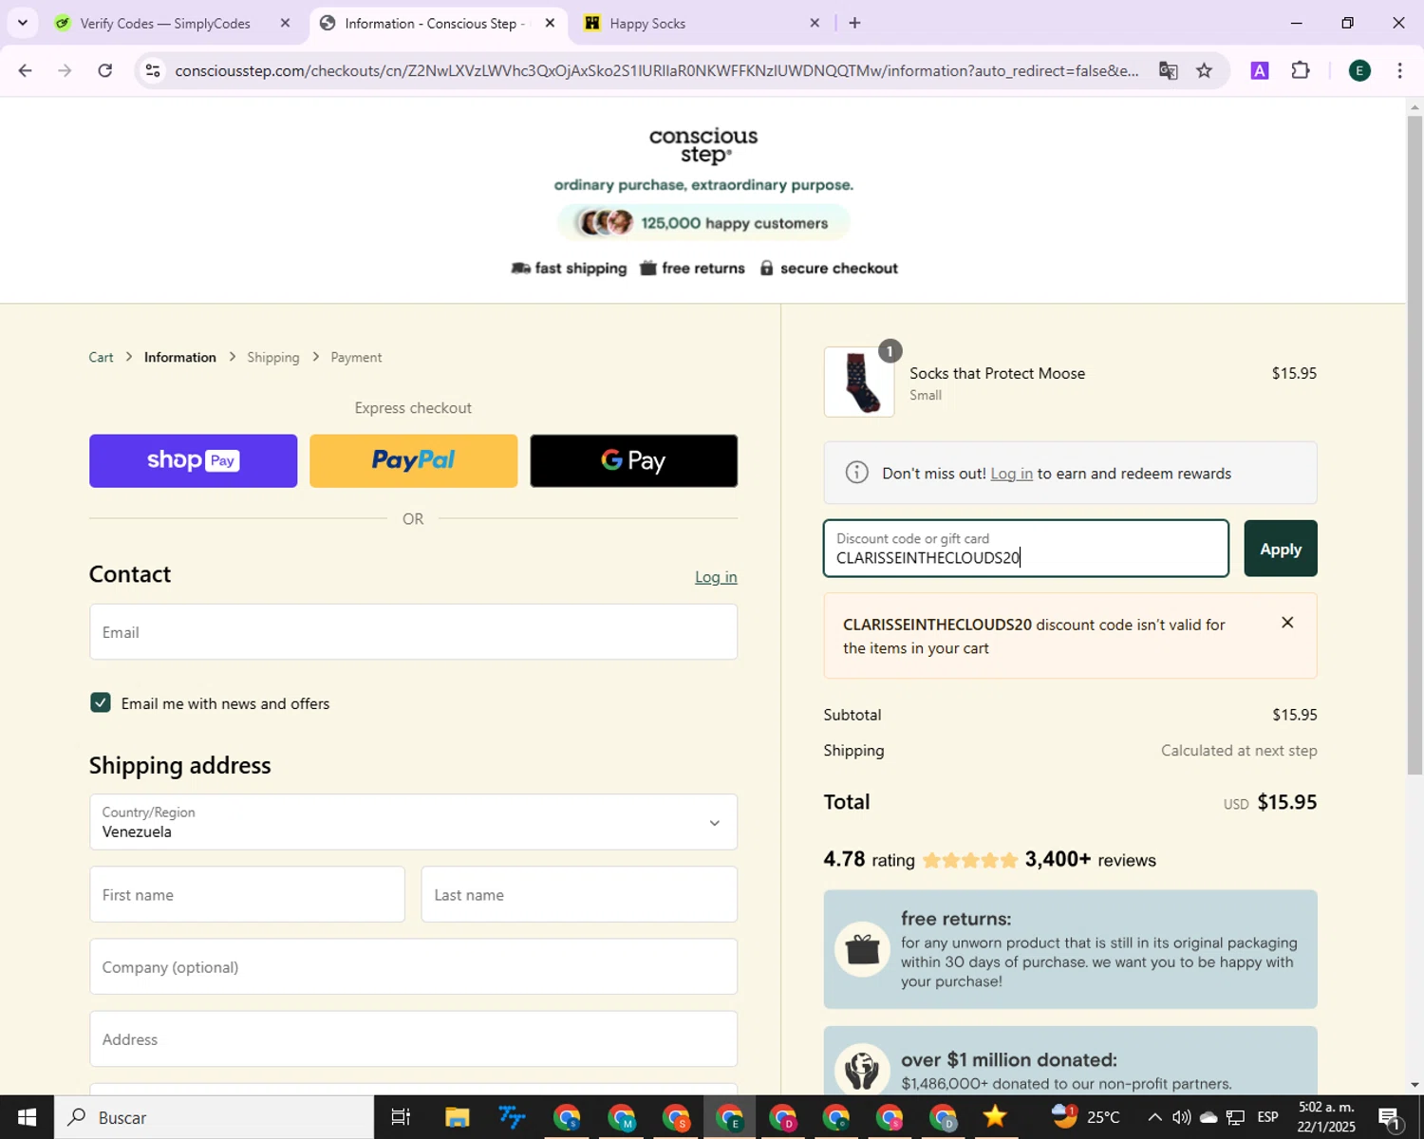Image resolution: width=1424 pixels, height=1139 pixels.
Task: Click the translate page icon
Action: pos(1168,70)
